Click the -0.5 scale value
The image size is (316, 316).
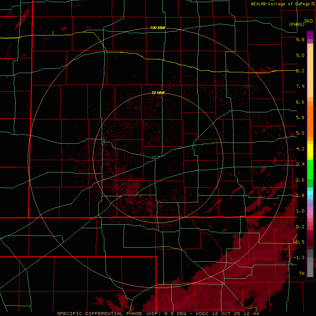pyautogui.click(x=299, y=242)
